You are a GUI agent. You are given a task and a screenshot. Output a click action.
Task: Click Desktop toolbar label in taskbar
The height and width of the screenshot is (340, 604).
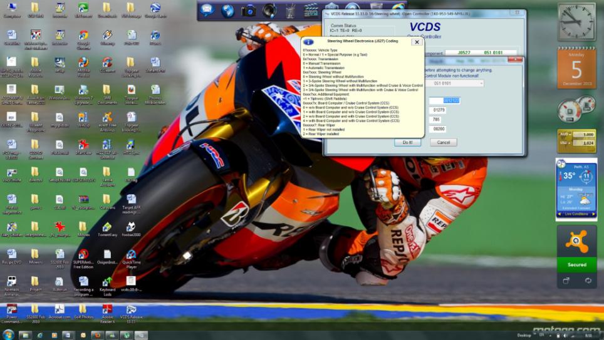[x=524, y=335]
